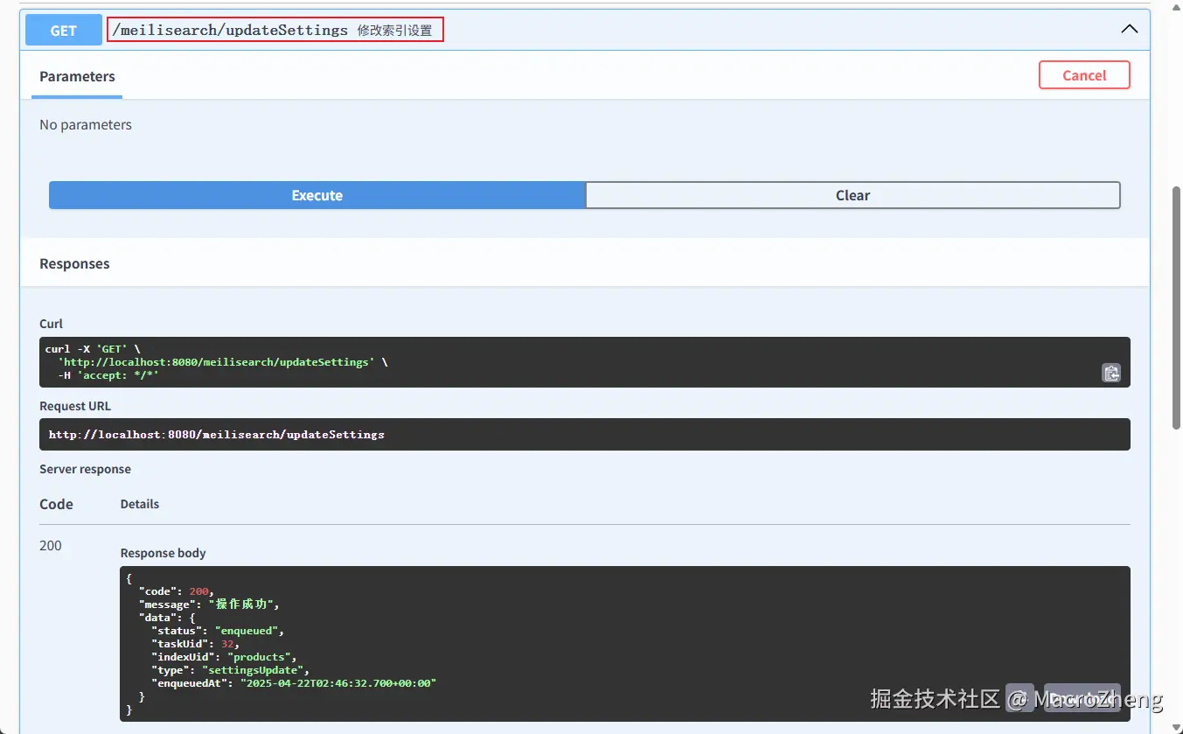The width and height of the screenshot is (1183, 734).
Task: Switch to the Parameters tab
Action: [x=77, y=76]
